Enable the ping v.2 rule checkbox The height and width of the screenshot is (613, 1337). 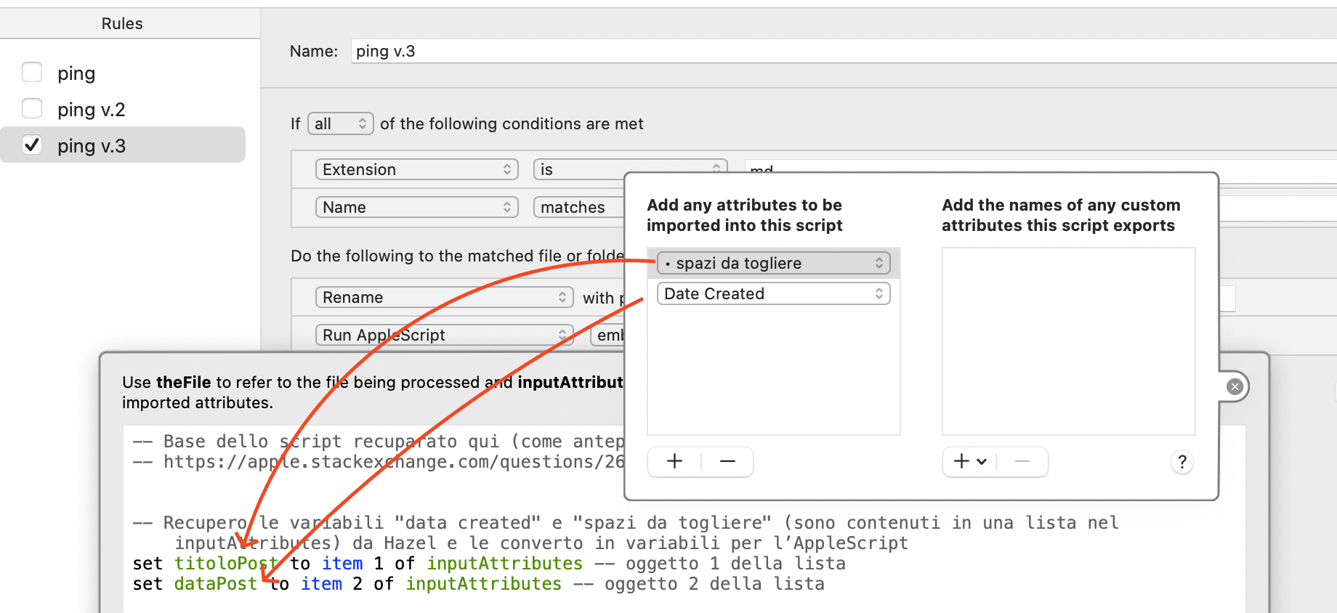tap(32, 109)
